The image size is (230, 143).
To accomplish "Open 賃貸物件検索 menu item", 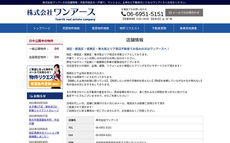I will (x=100, y=28).
